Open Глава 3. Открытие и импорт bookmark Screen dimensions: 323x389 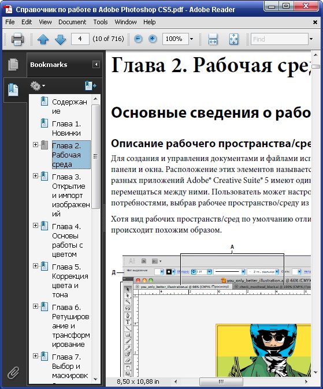(71, 195)
